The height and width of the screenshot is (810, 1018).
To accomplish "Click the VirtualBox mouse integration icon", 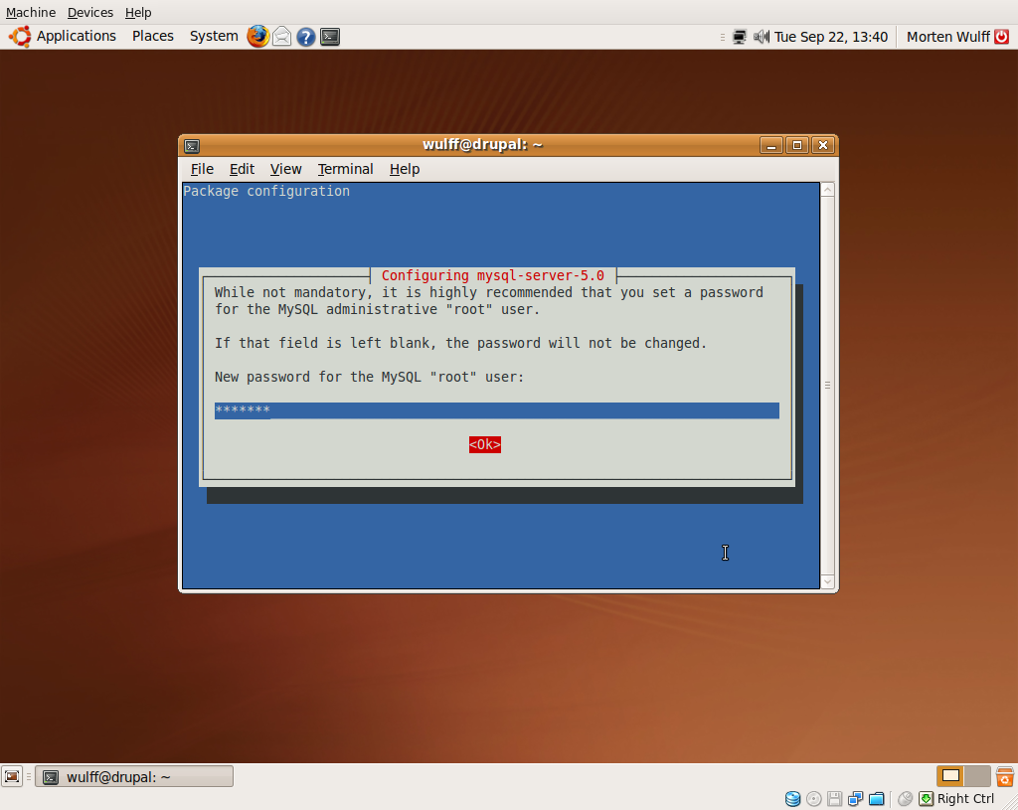I will [x=905, y=798].
